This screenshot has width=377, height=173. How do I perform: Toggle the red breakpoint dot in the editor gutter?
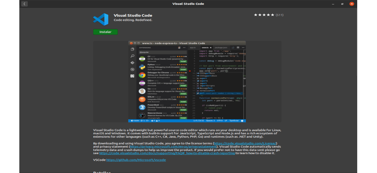pyautogui.click(x=190, y=71)
